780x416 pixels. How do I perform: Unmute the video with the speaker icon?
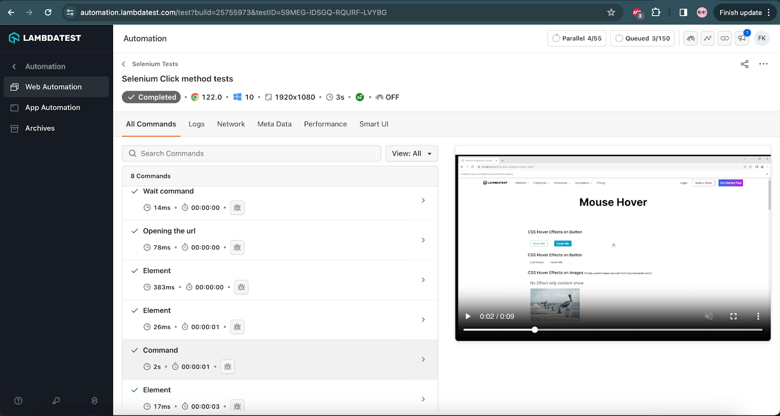click(x=709, y=317)
